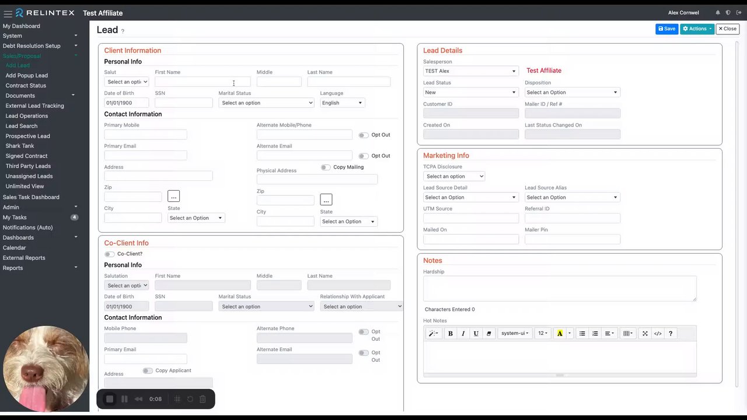
Task: Click the eraser remove-format icon
Action: point(489,334)
